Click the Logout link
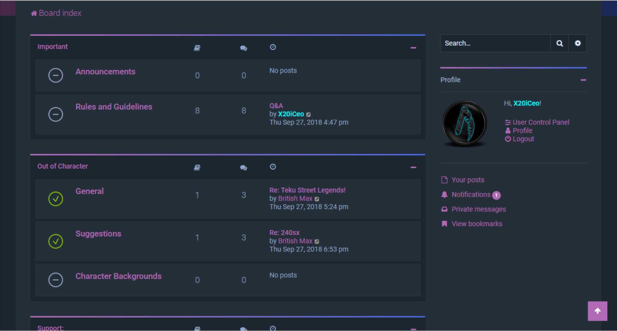The width and height of the screenshot is (617, 331). pos(523,139)
